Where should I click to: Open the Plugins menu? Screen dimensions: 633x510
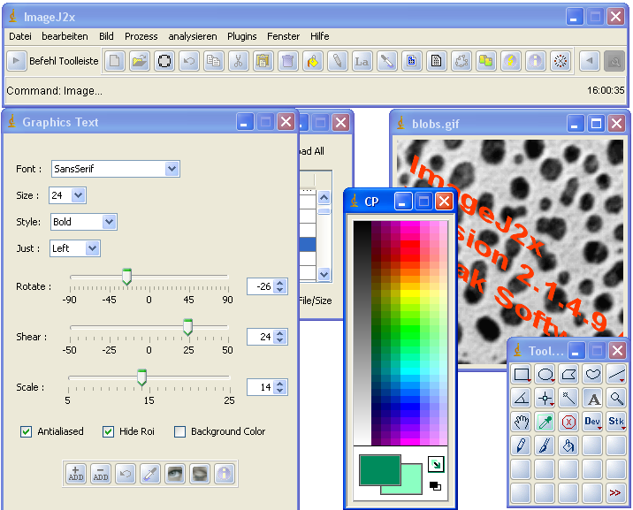pos(242,36)
